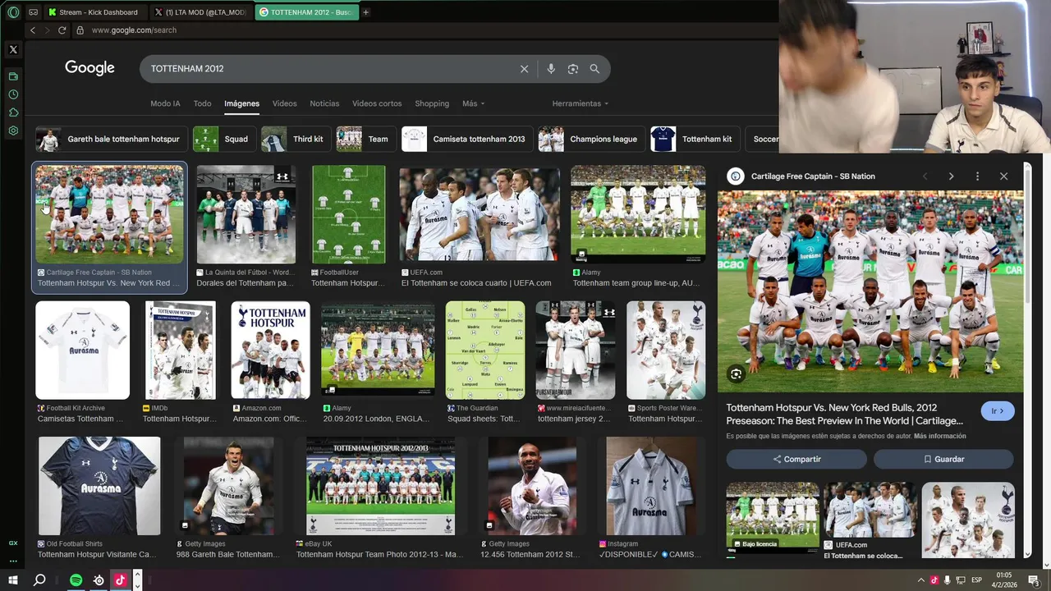Open the Football Kit Archive shirt thumbnail

(x=82, y=350)
